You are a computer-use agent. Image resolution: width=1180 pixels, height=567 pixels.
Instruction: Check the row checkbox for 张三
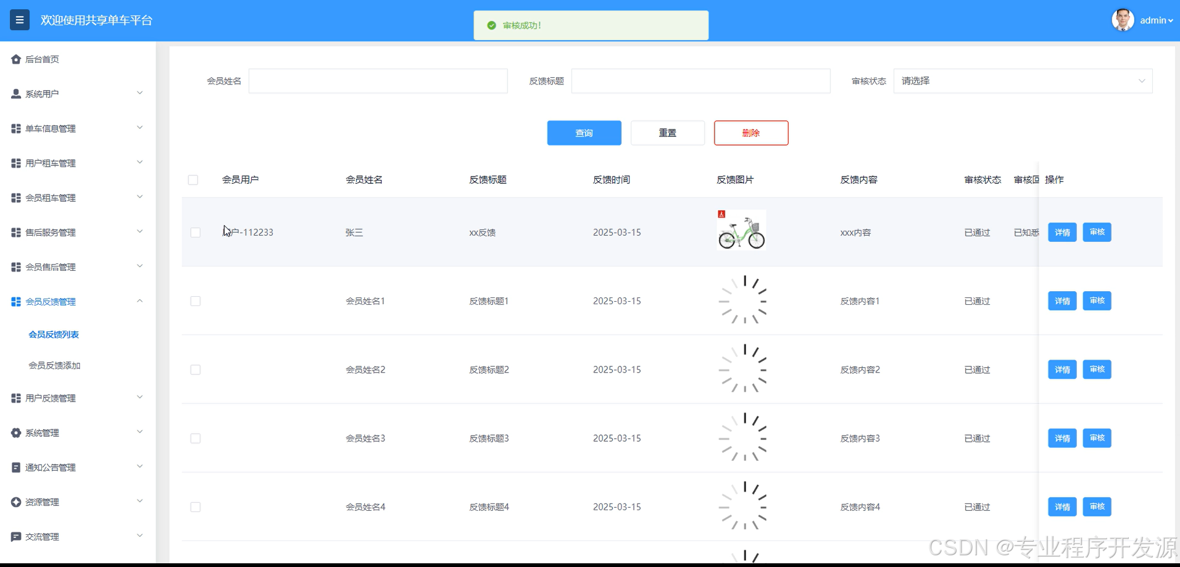click(196, 232)
